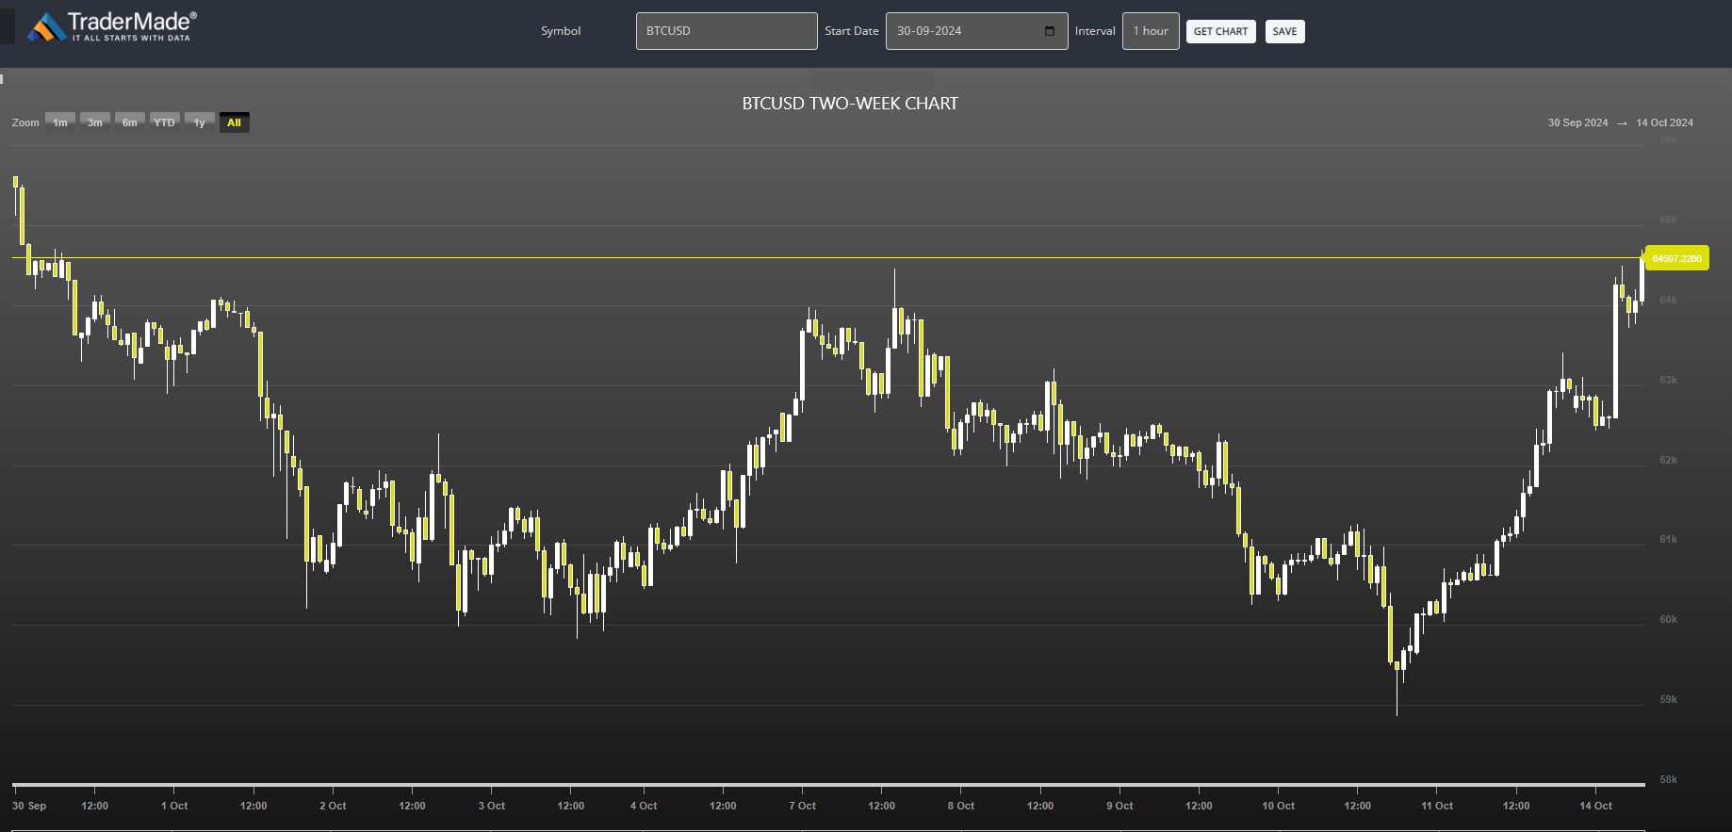Screen dimensions: 1732x832
Task: Open the Interval dropdown set to 1 hour
Action: click(1151, 31)
